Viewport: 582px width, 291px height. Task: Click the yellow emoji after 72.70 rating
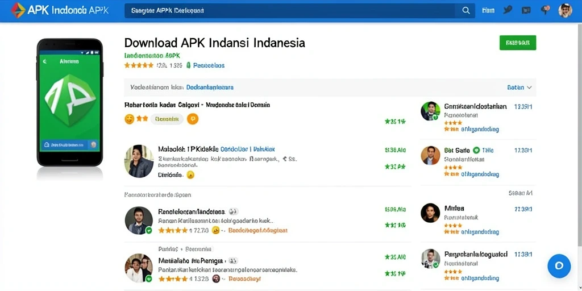[x=215, y=230]
